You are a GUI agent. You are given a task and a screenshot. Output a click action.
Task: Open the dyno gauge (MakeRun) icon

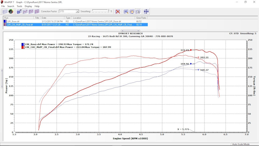tap(11, 11)
